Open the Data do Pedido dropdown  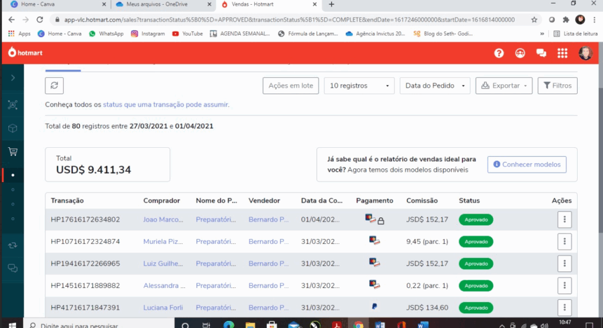435,85
